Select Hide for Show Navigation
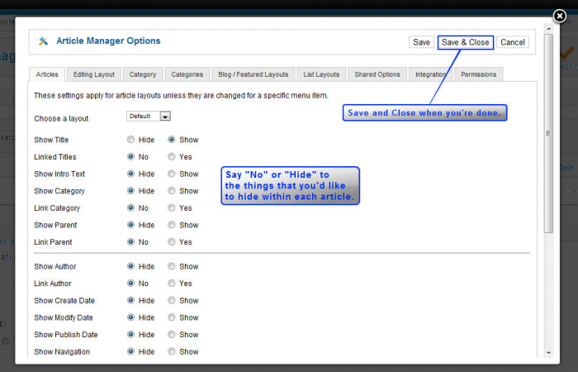The width and height of the screenshot is (578, 372). [130, 351]
